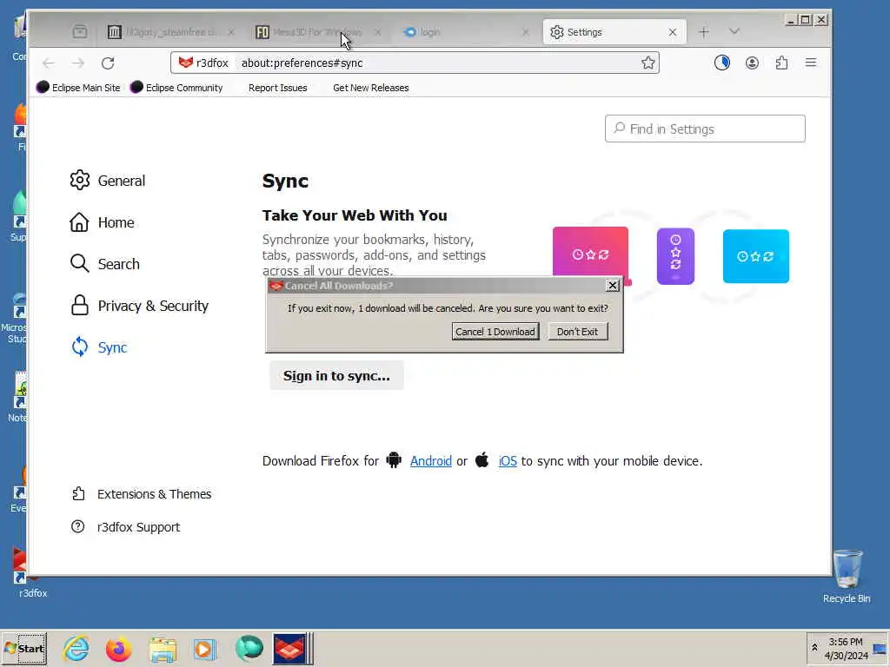
Task: Click the Find in Settings search box
Action: pos(705,129)
